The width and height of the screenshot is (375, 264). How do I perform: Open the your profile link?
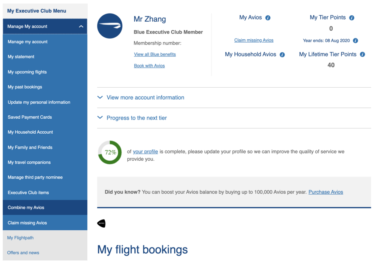pos(145,152)
